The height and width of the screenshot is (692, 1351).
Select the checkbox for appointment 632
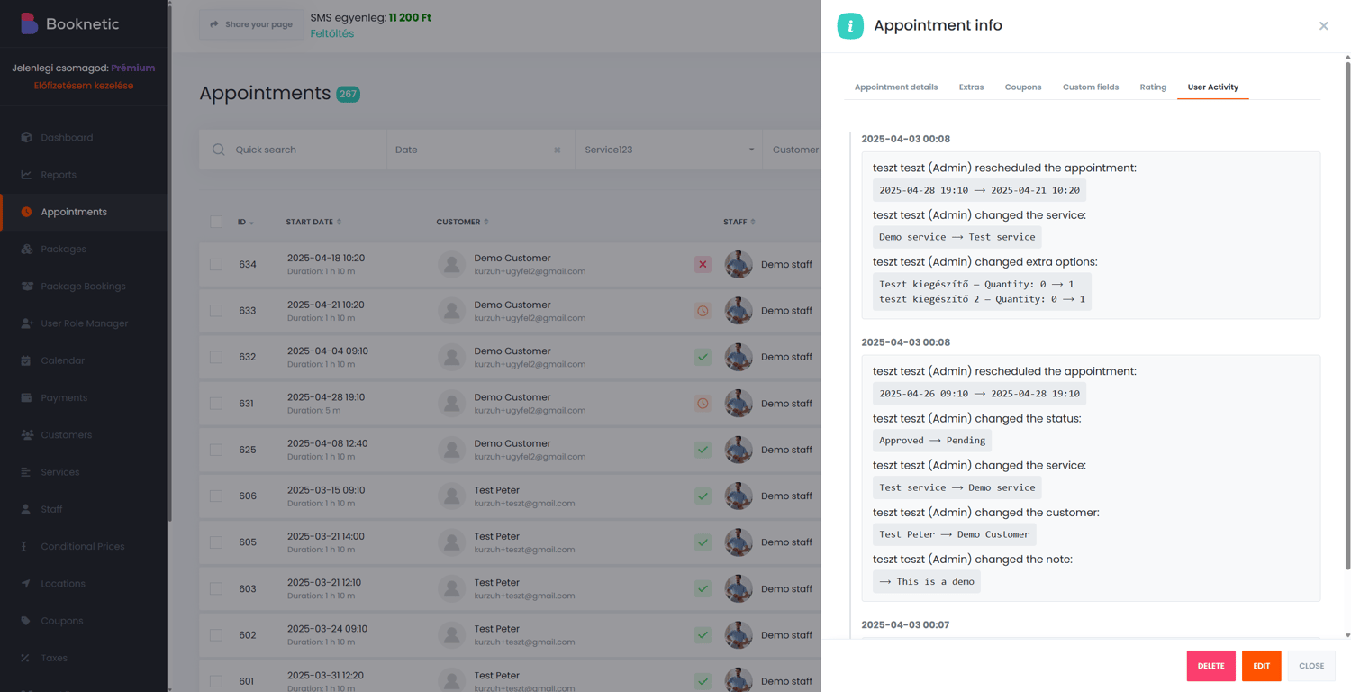[216, 358]
